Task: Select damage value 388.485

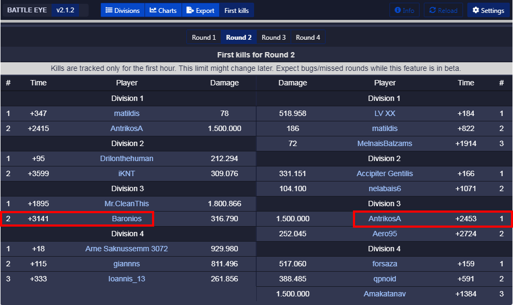Action: tap(293, 279)
